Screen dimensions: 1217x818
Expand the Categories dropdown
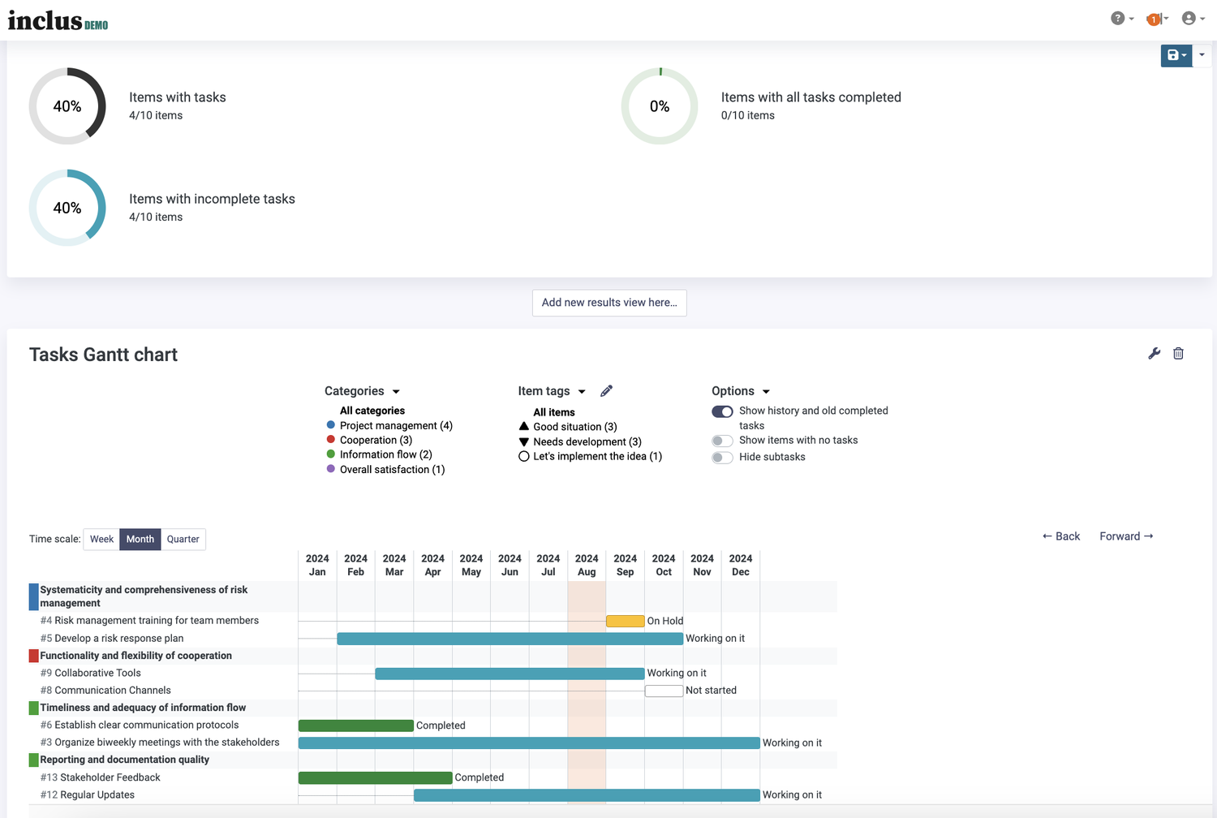pos(362,391)
